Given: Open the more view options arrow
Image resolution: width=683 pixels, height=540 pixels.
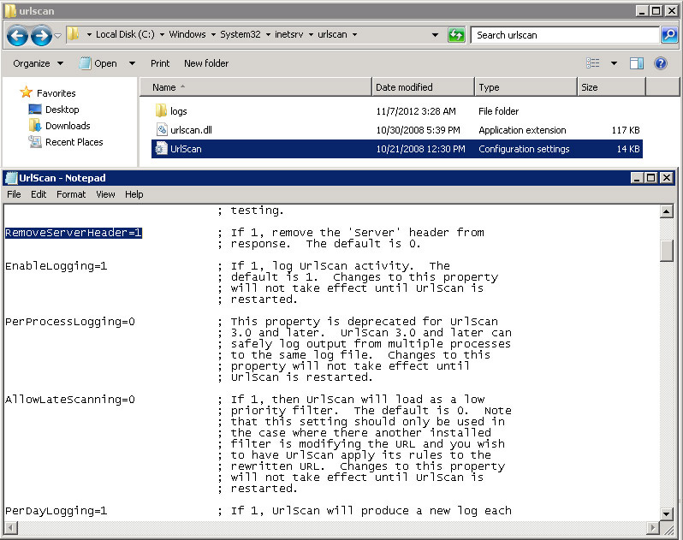Looking at the screenshot, I should pos(614,63).
